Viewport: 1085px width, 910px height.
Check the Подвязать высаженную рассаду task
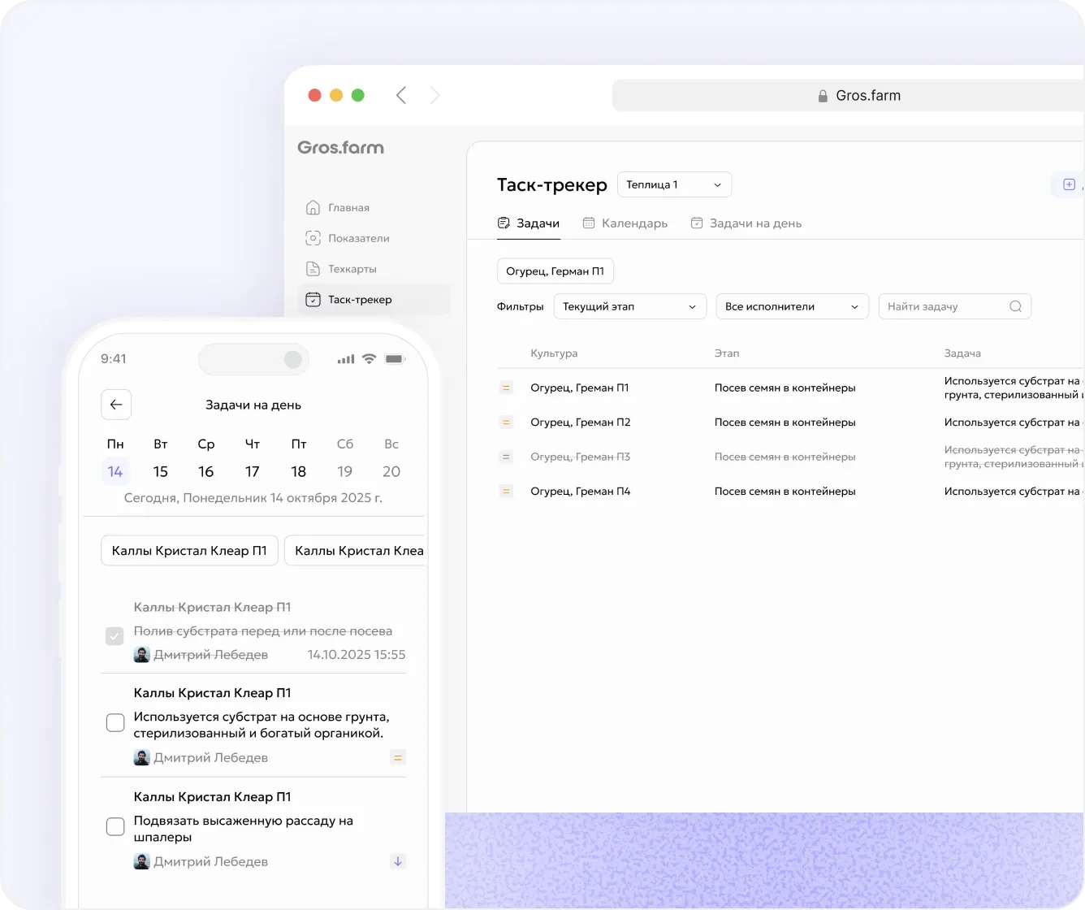coord(115,826)
